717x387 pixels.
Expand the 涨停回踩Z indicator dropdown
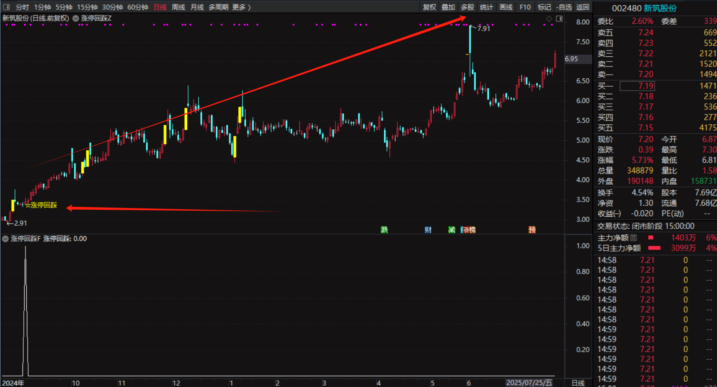pyautogui.click(x=76, y=18)
